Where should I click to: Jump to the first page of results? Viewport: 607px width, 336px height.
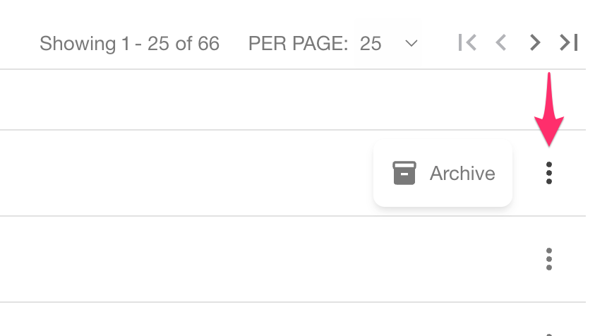coord(467,42)
